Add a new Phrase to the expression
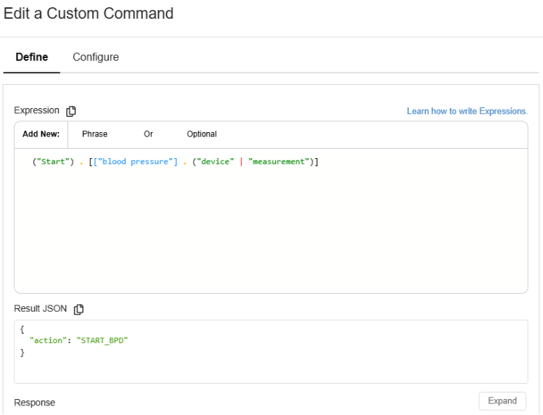543x415 pixels. (94, 134)
